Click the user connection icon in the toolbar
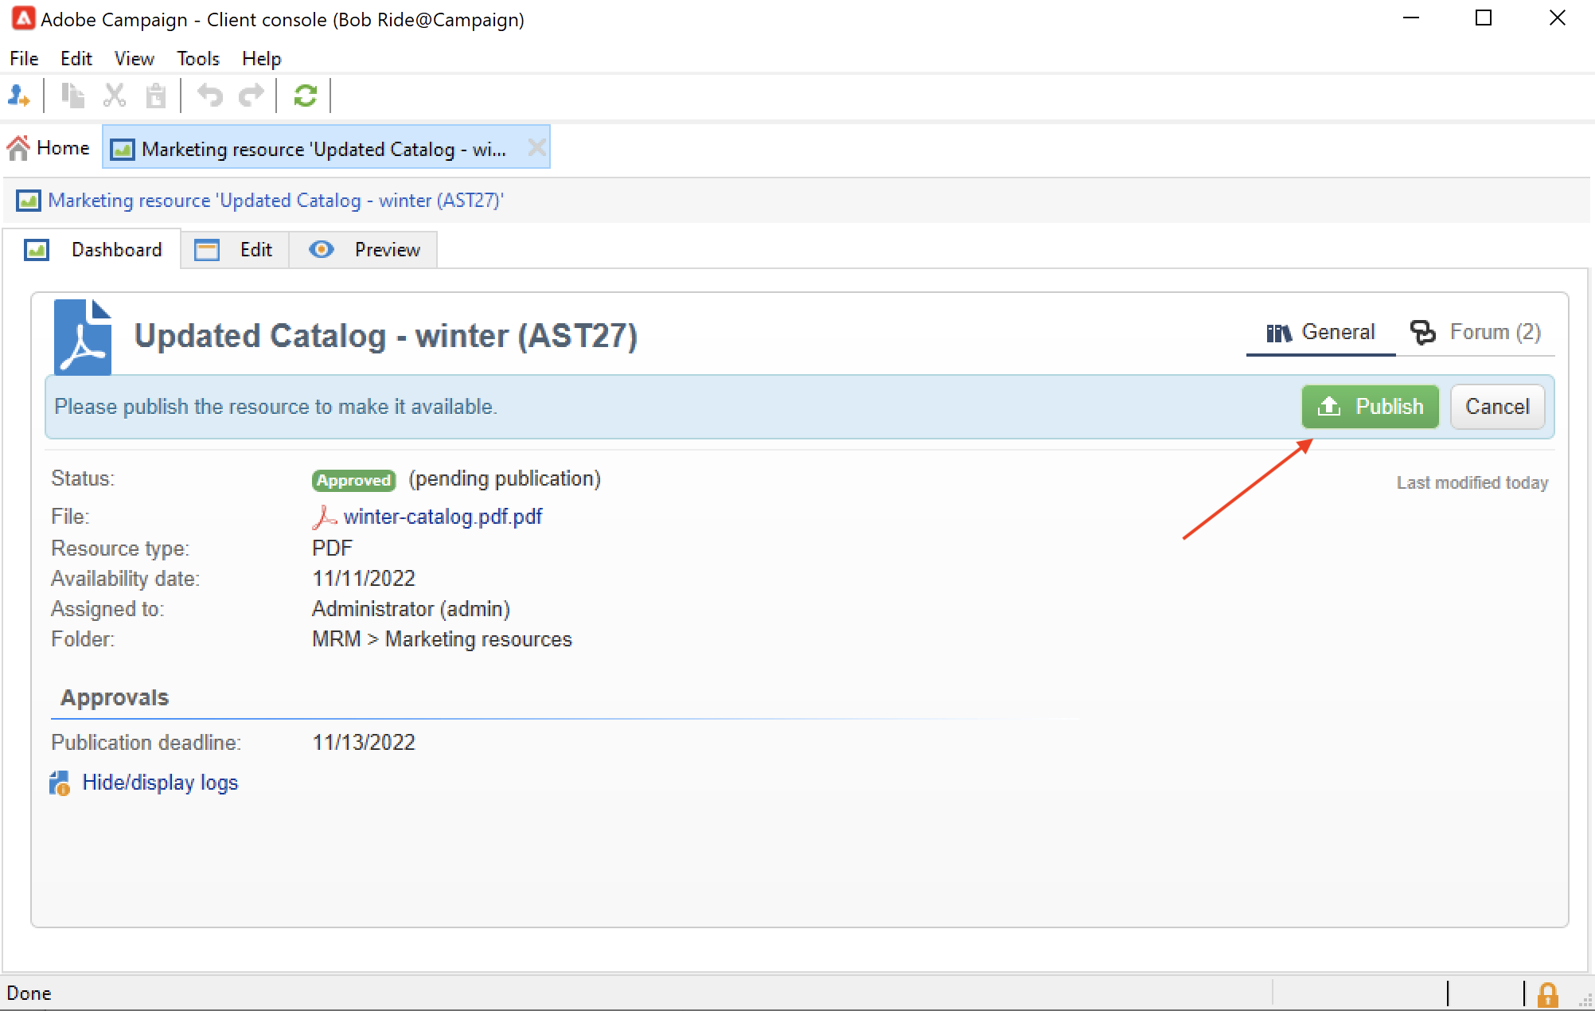This screenshot has width=1595, height=1011. pyautogui.click(x=19, y=96)
